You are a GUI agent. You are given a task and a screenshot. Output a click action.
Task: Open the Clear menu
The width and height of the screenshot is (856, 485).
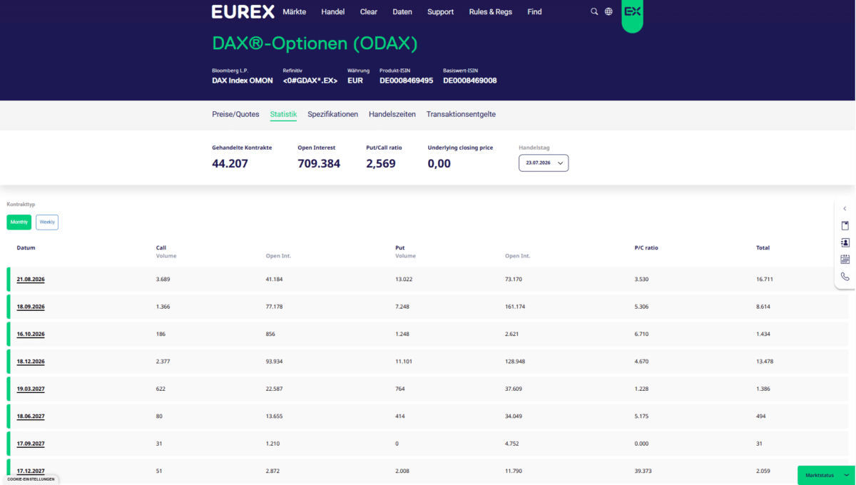pos(369,12)
